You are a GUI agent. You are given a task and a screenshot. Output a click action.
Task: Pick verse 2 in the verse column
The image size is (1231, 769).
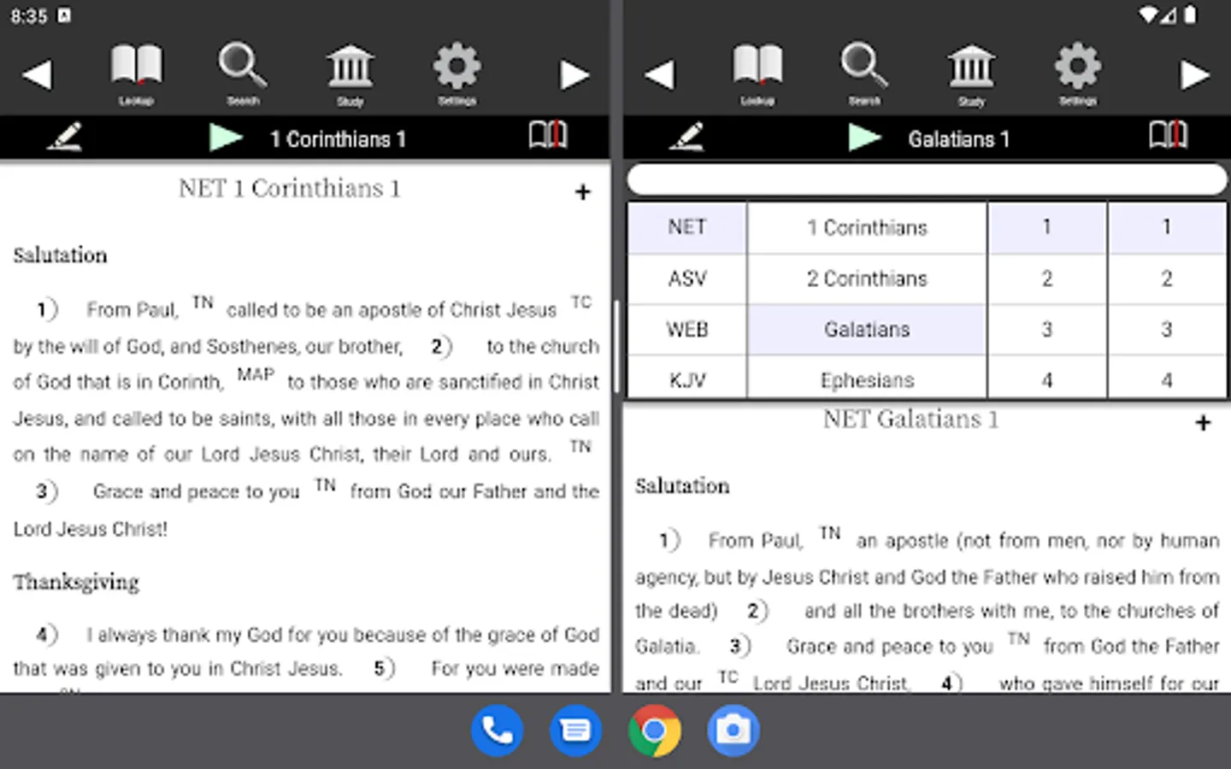[x=1167, y=279]
